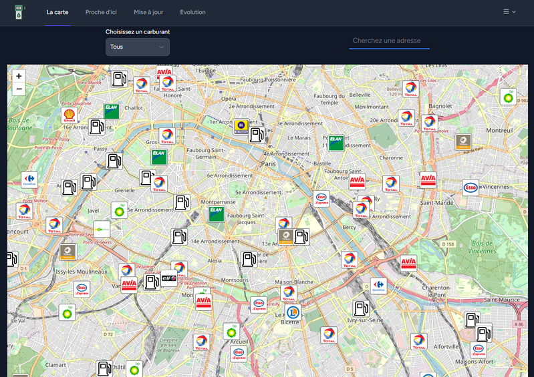
Task: Click the fuel pump app logo
Action: click(19, 12)
